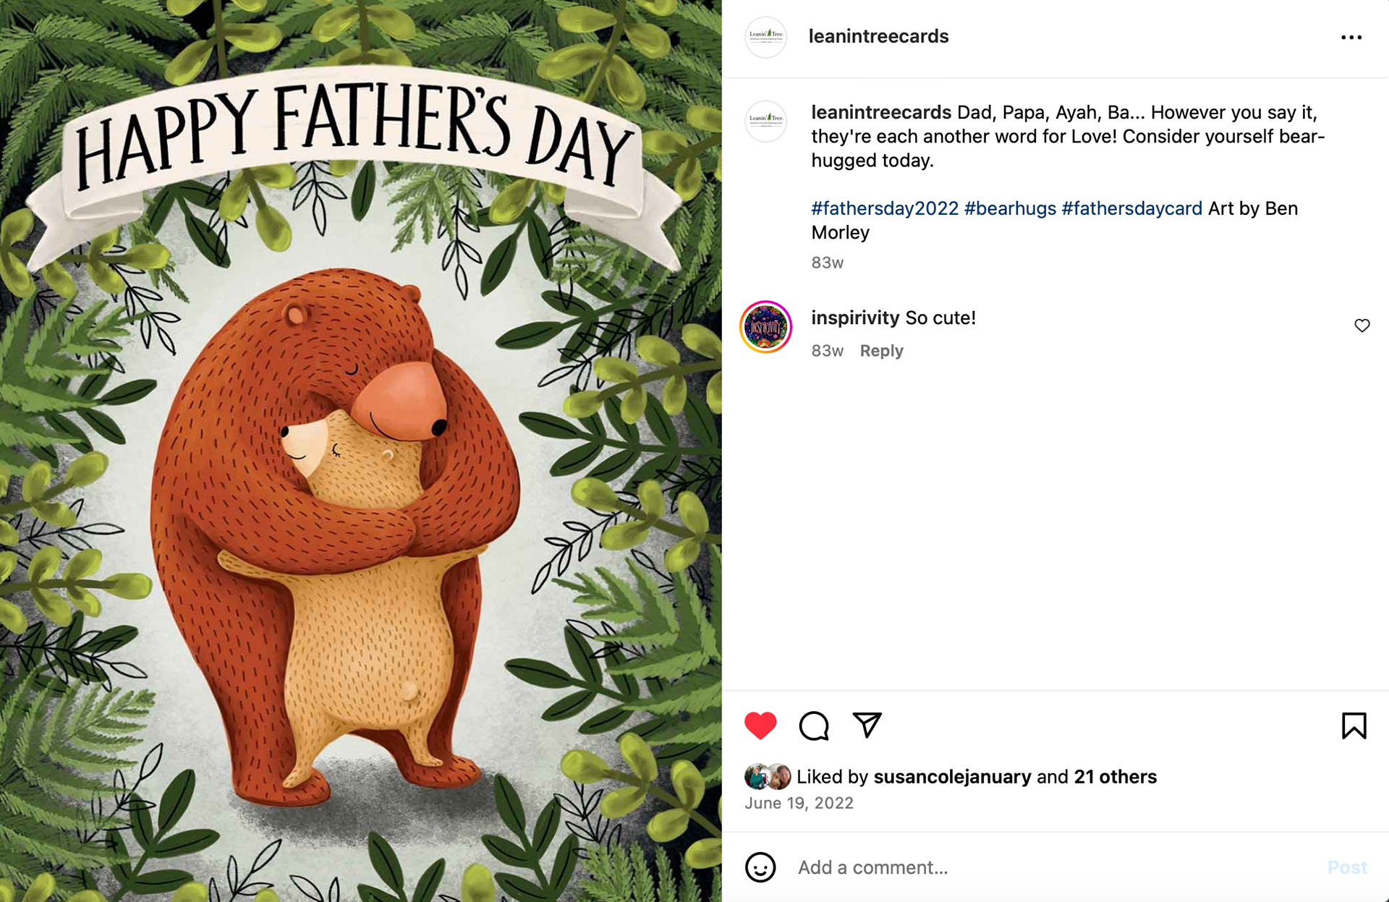Open the susancolejanuary profile link
Screen dimensions: 1389x902
point(952,777)
